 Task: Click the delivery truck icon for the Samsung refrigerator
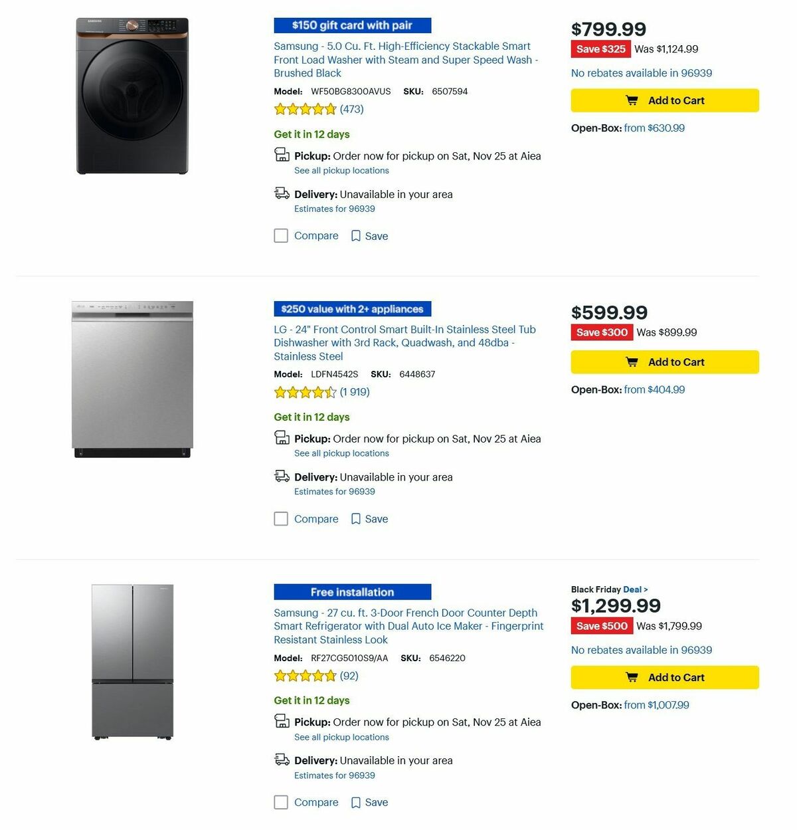click(x=282, y=760)
